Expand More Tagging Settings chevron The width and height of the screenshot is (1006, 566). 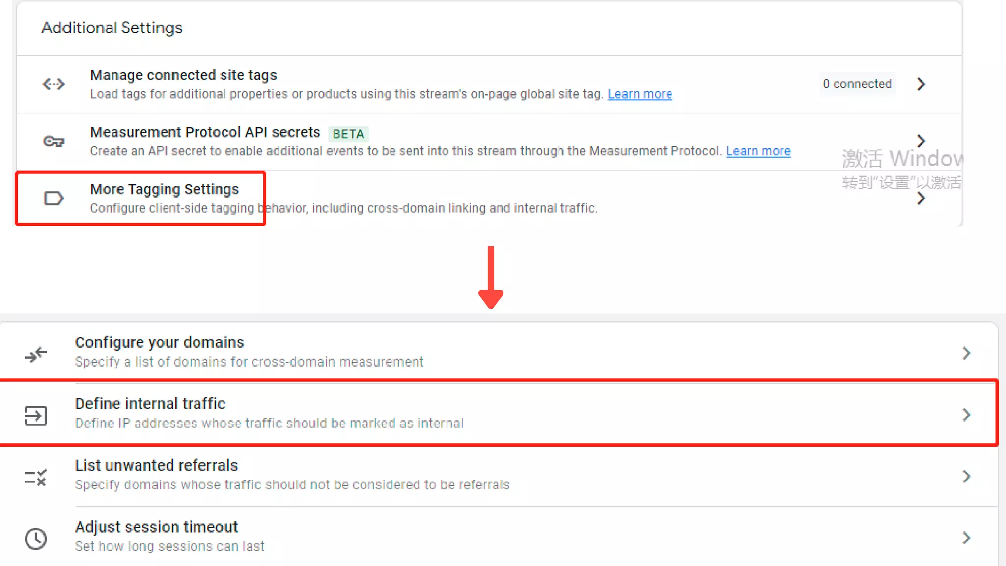pos(921,198)
